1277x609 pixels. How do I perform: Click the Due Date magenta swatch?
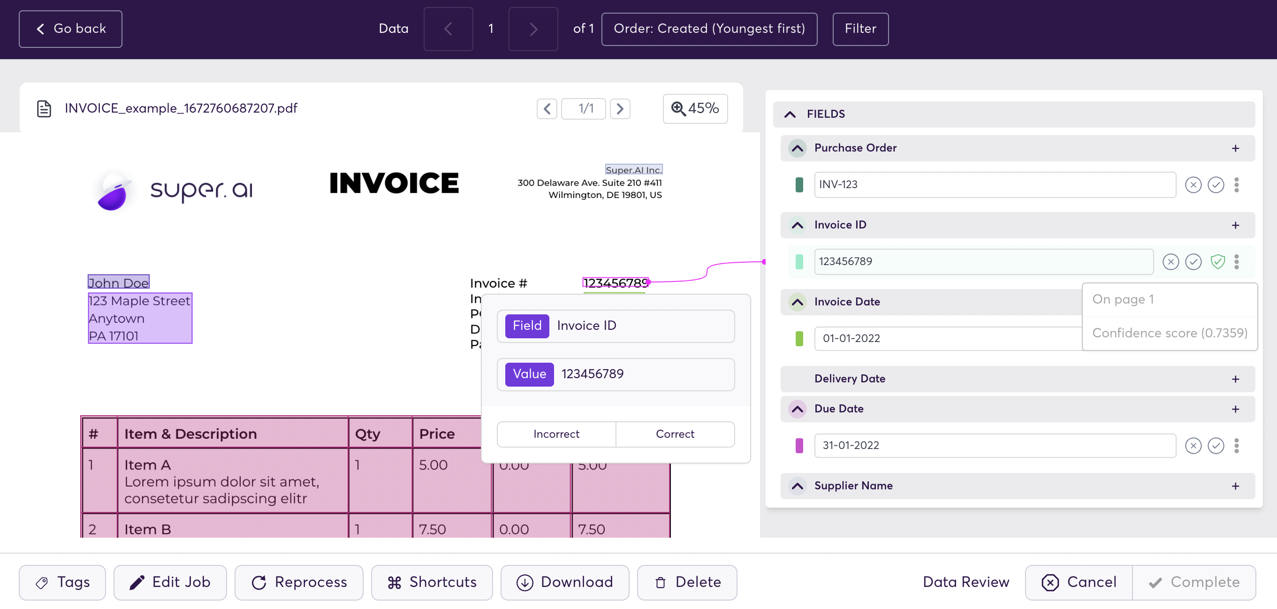(799, 446)
